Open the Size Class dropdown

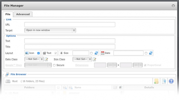coord(82,59)
